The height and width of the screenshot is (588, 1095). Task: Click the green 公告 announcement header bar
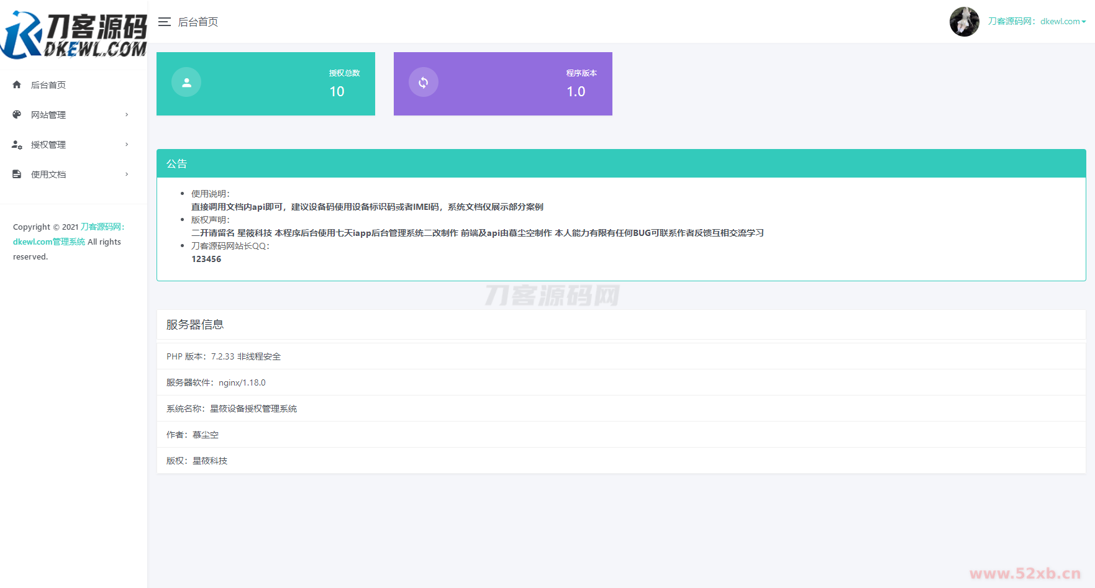pyautogui.click(x=176, y=163)
